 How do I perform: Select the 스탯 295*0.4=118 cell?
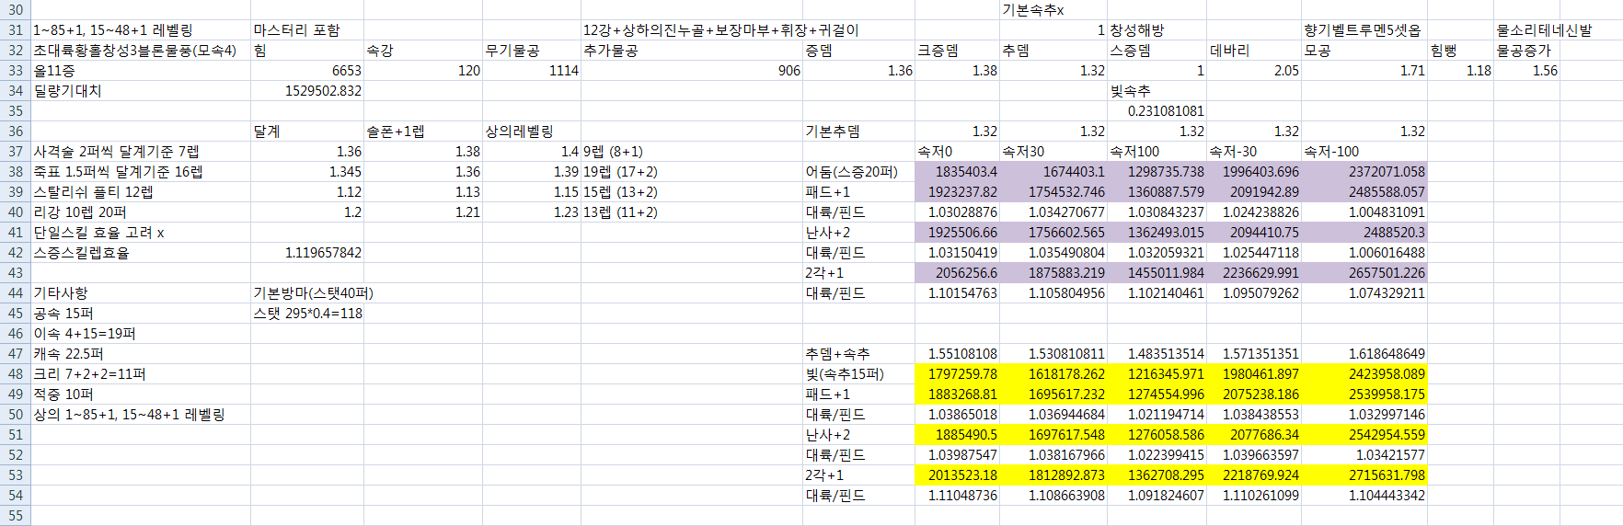307,314
